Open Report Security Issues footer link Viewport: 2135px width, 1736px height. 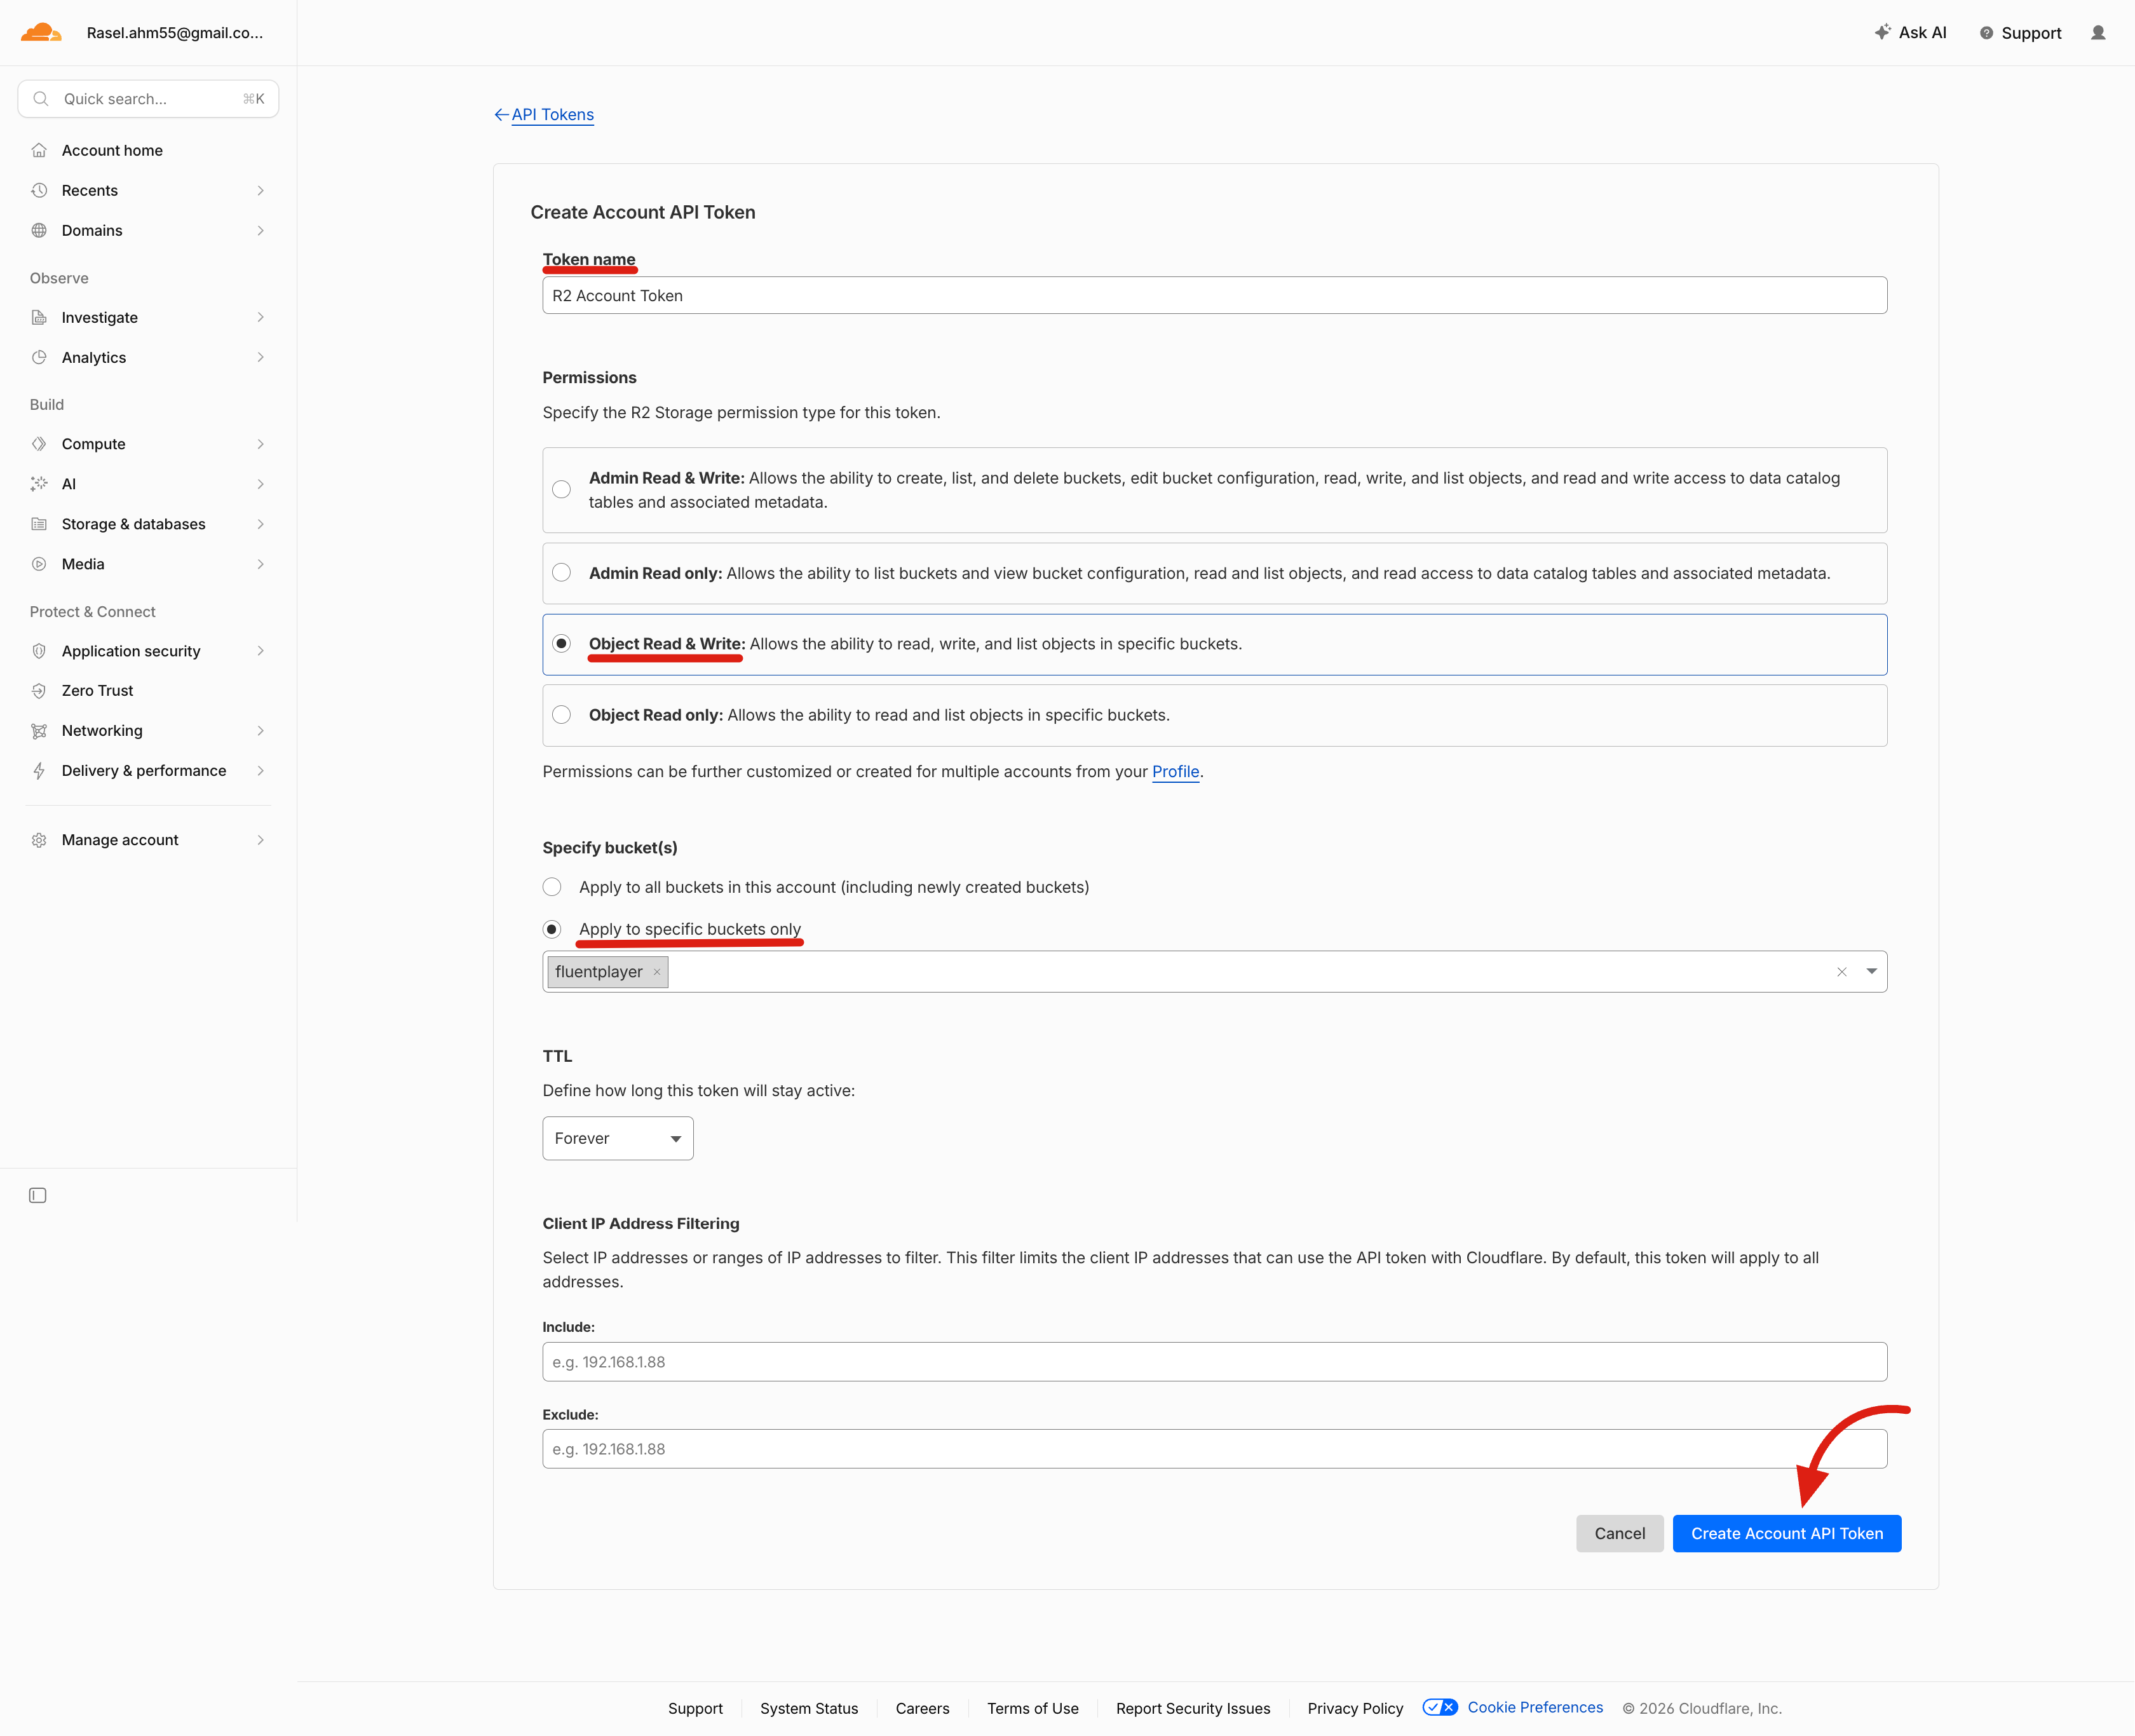click(1193, 1708)
